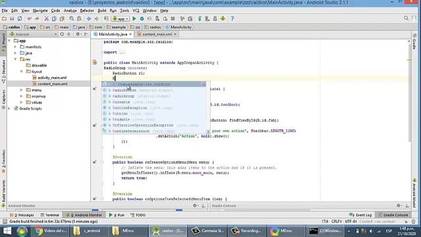Collapse the app tree node
This screenshot has width=421, height=237.
(x=10, y=41)
